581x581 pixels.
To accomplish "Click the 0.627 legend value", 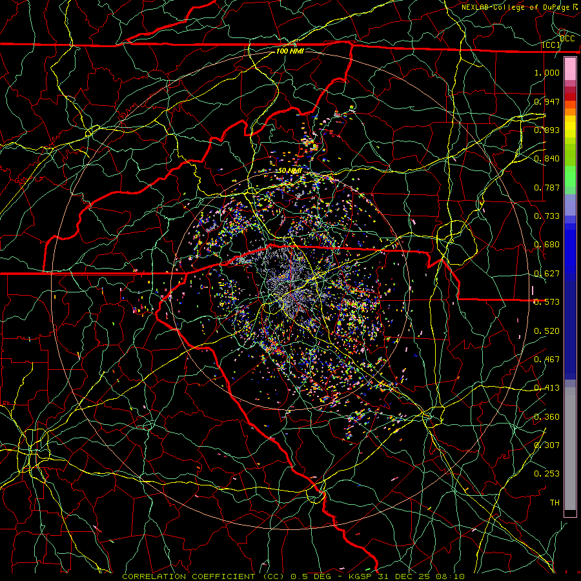I will [x=547, y=274].
